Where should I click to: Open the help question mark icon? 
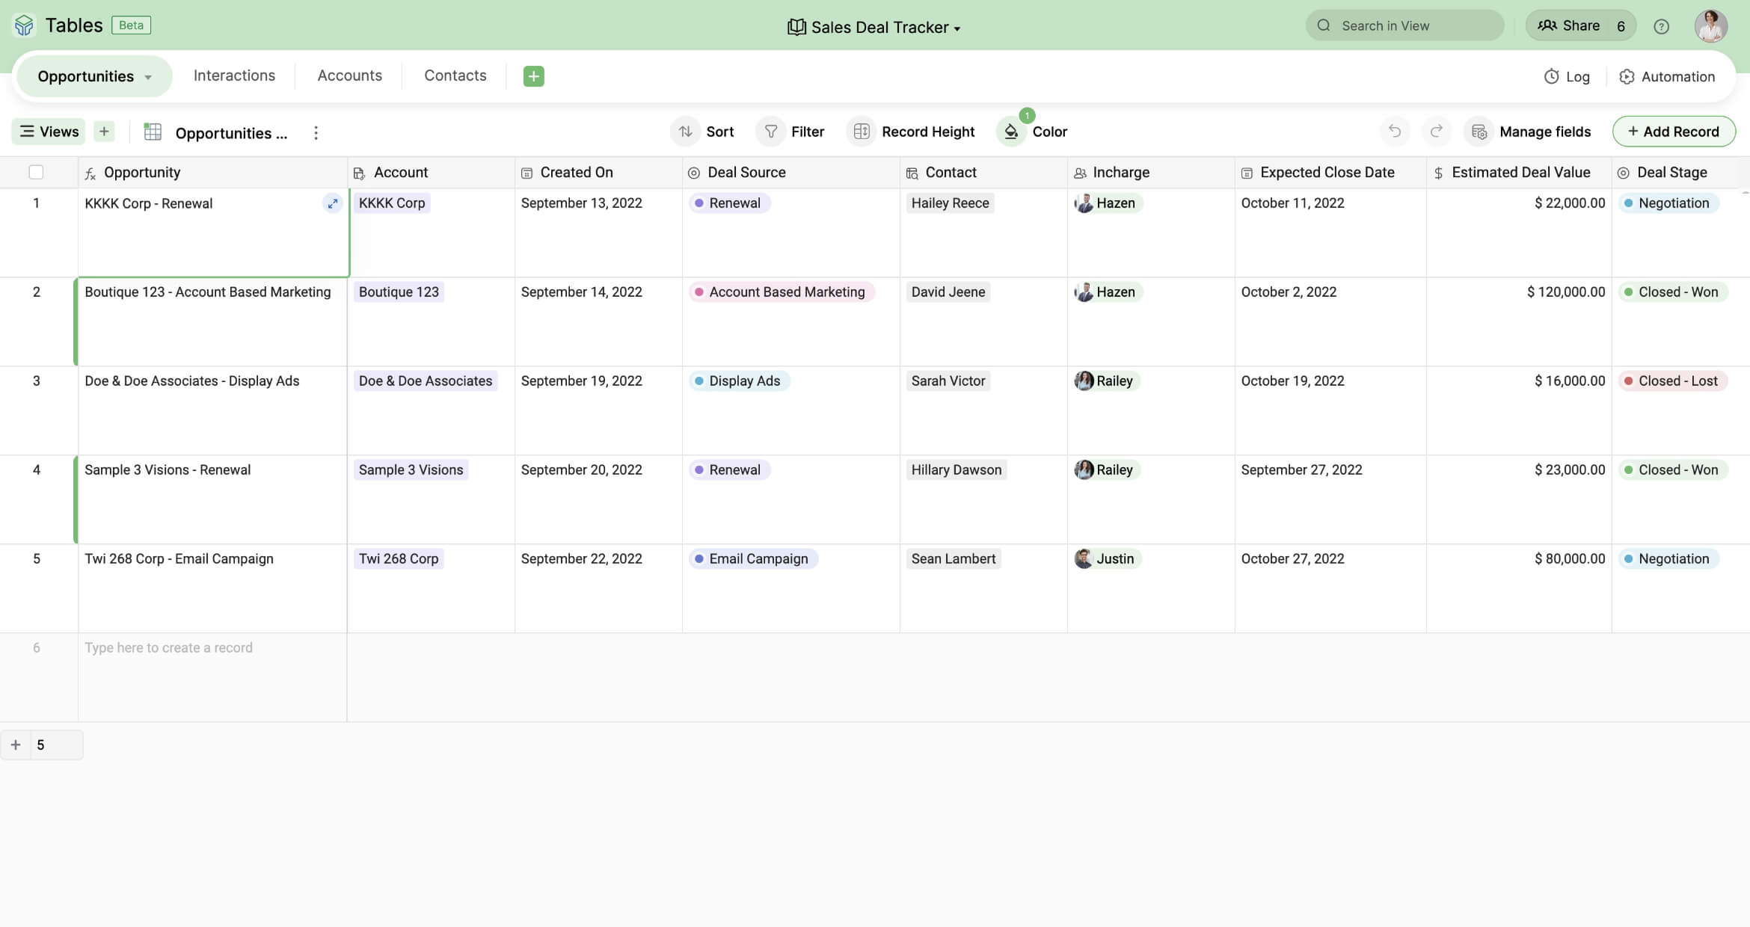point(1661,26)
